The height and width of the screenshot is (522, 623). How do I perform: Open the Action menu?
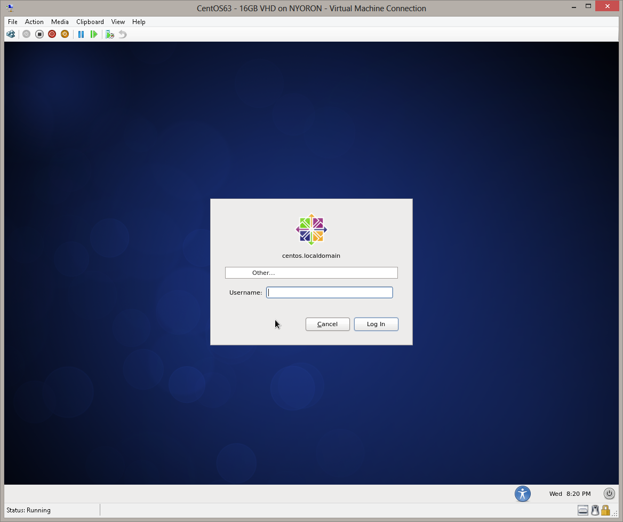pos(34,22)
